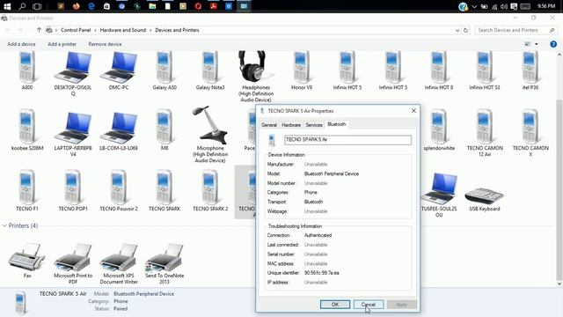Open the change view options dropdown
Image resolution: width=563 pixels, height=317 pixels.
[x=537, y=44]
